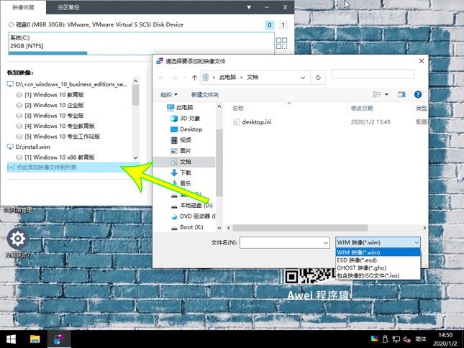The width and height of the screenshot is (464, 348).
Task: Change the view layout icon
Action: point(377,94)
